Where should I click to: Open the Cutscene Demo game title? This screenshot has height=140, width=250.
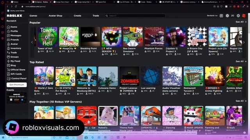107,88
